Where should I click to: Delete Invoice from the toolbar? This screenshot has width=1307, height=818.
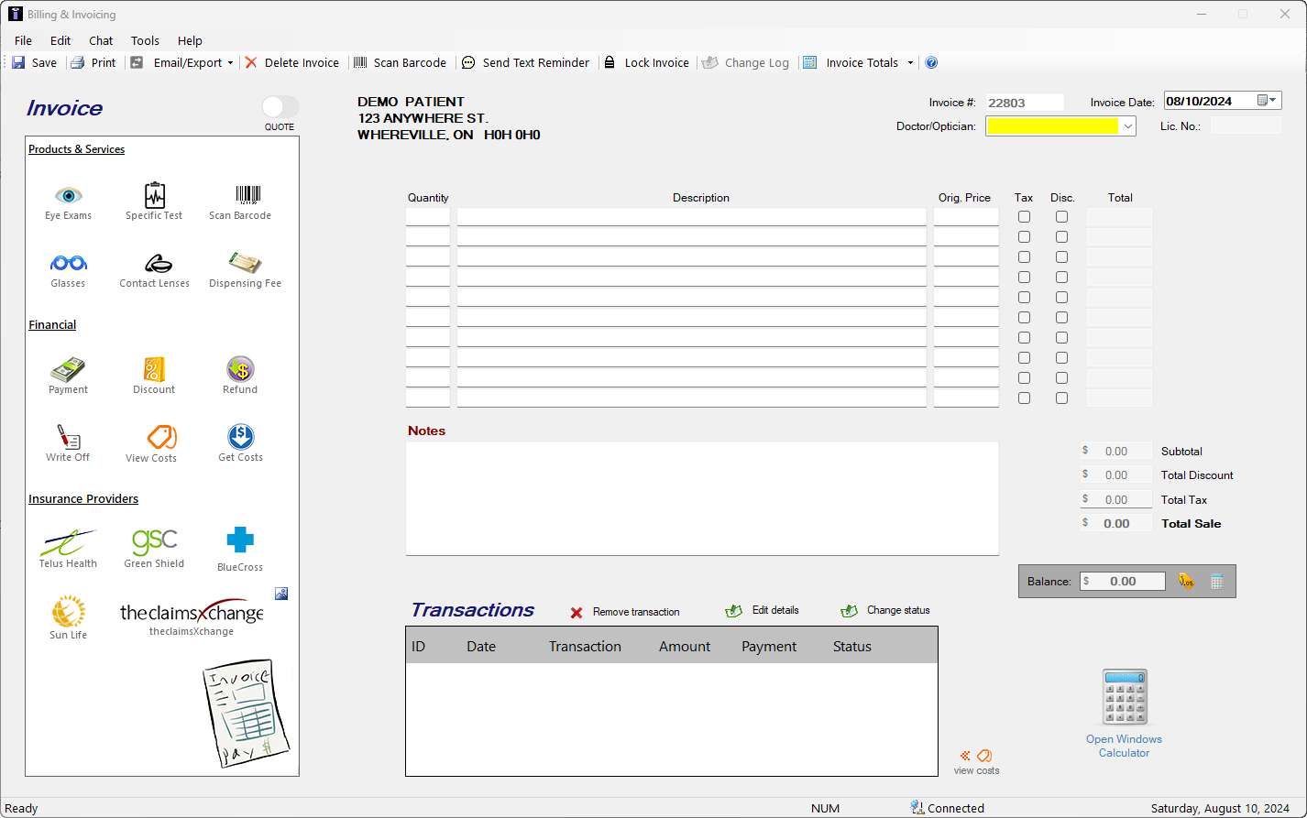tap(291, 62)
